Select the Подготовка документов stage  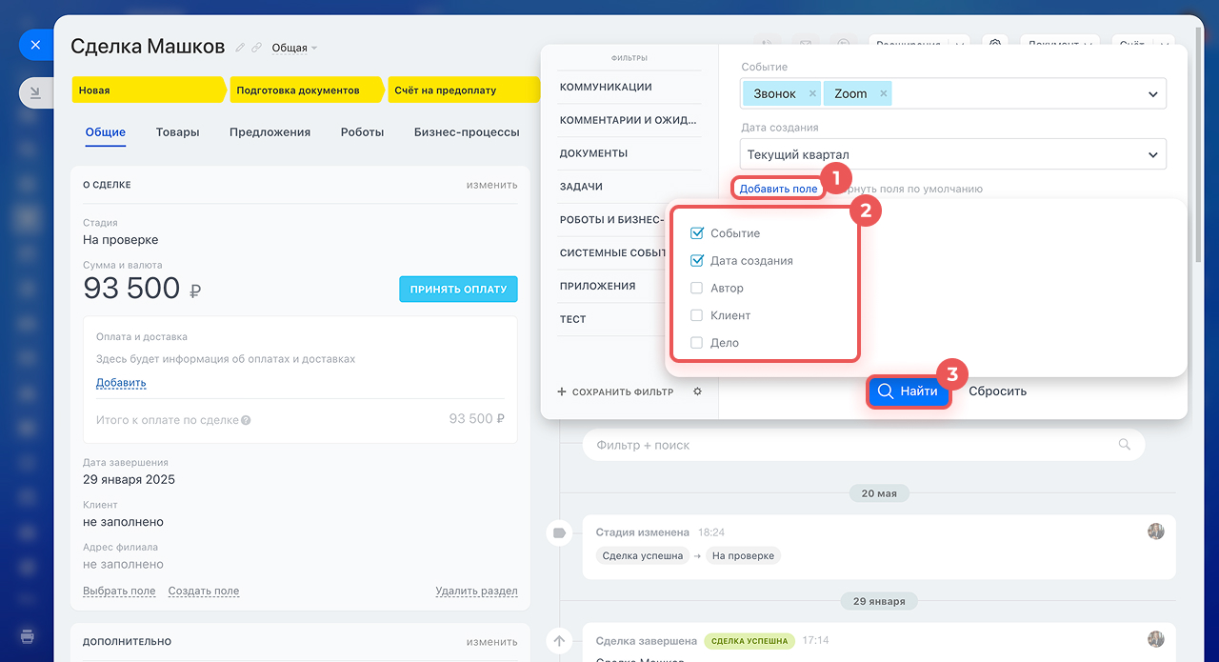305,90
